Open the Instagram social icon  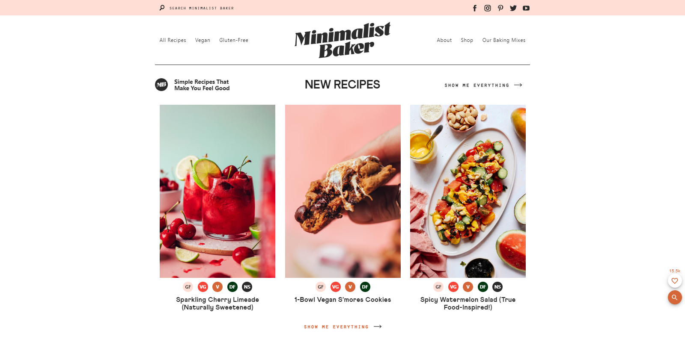coord(488,8)
